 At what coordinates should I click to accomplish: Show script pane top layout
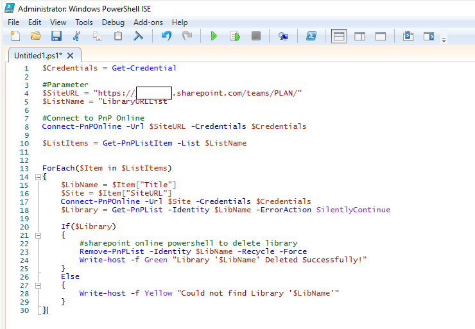pyautogui.click(x=339, y=36)
